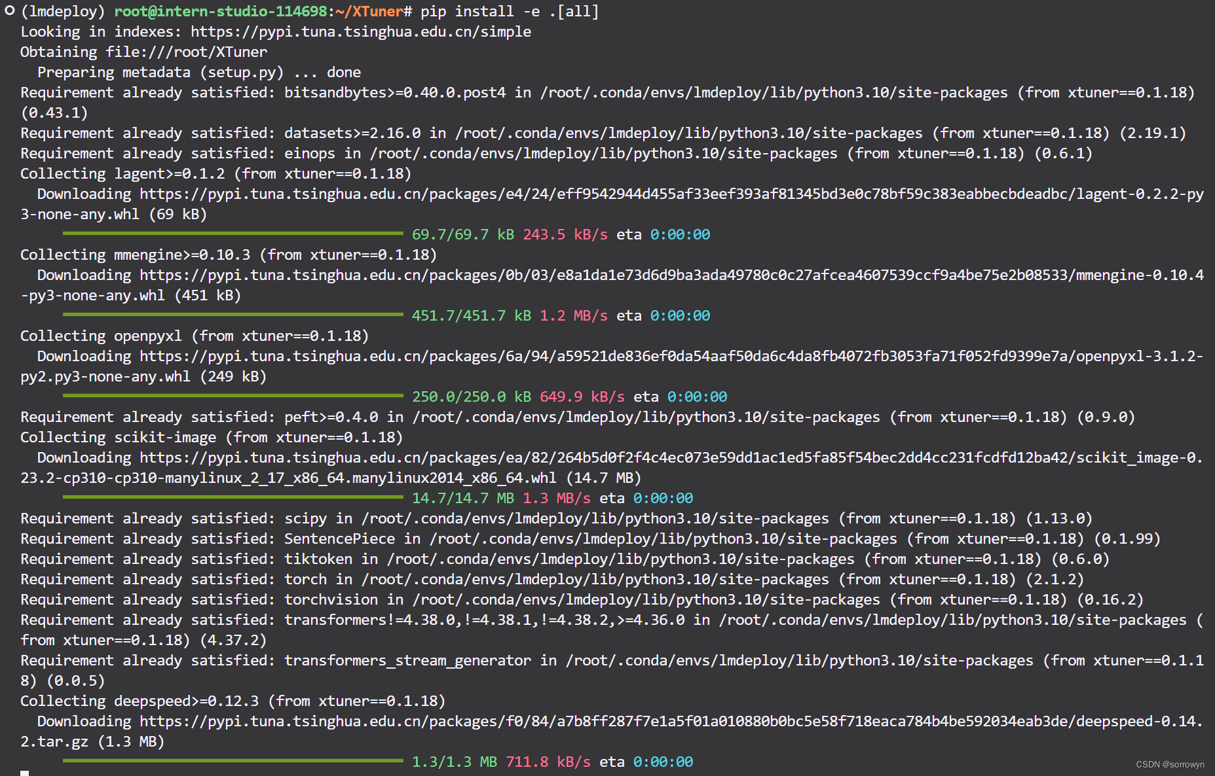Click the 'Obtaining file:///root/XTuner' line
The image size is (1215, 776).
(143, 52)
